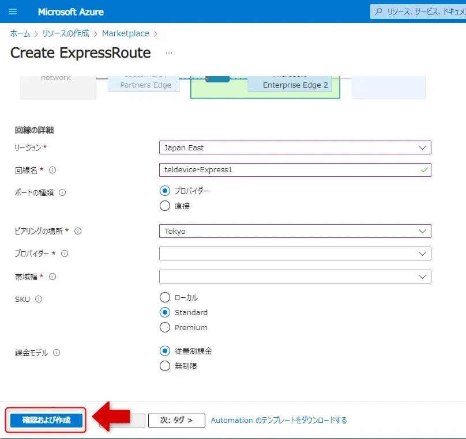Select the 無制限 billing model
The image size is (466, 439).
165,366
